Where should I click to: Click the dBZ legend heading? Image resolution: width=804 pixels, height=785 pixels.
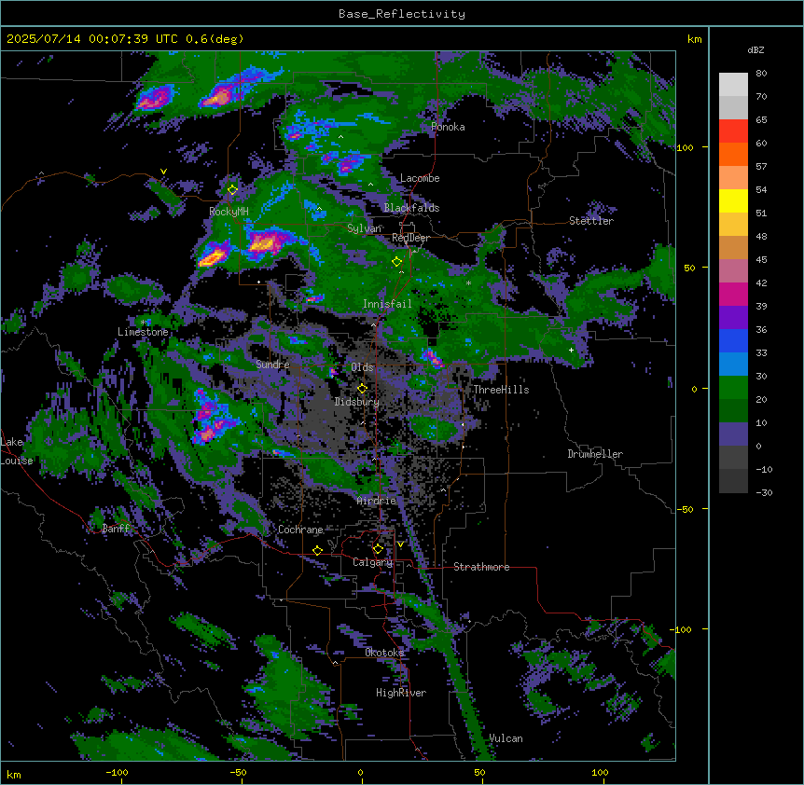pos(755,49)
